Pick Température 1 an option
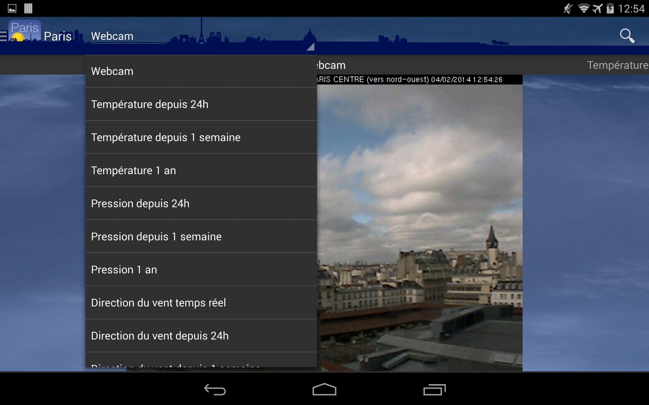649x405 pixels. pyautogui.click(x=201, y=170)
